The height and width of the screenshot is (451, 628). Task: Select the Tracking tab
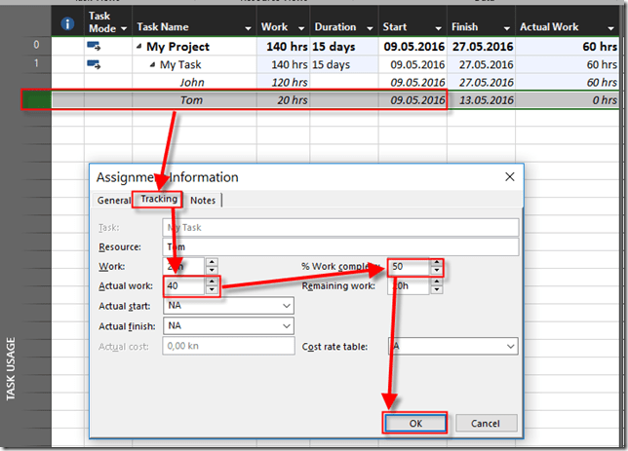(159, 199)
